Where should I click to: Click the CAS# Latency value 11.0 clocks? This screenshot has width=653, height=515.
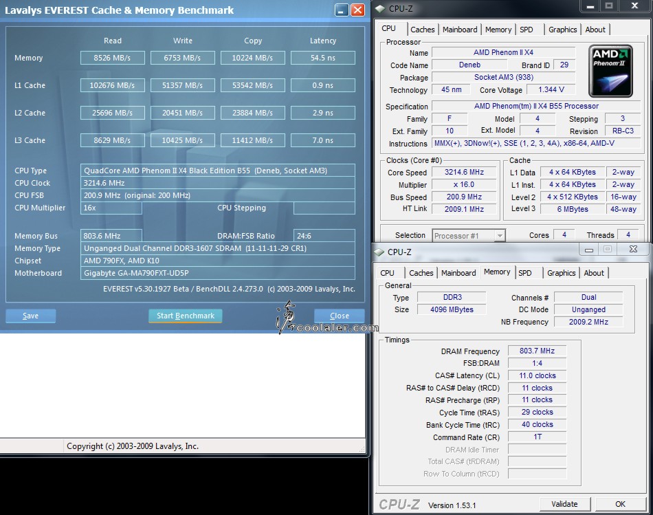[x=538, y=375]
